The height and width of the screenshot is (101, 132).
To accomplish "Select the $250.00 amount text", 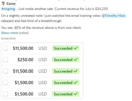I will pyautogui.click(x=25, y=60).
